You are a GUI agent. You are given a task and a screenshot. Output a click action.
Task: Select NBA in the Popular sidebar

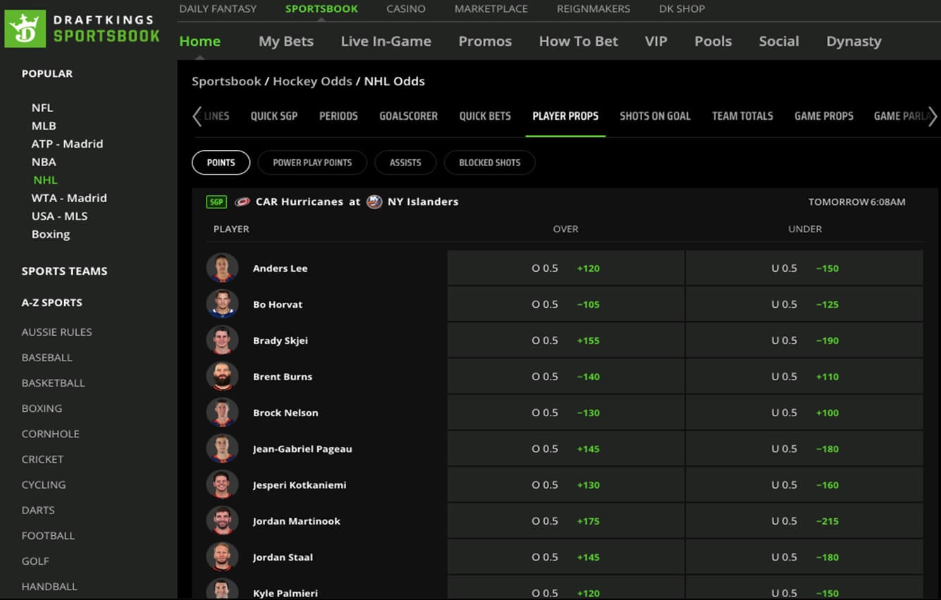click(x=44, y=162)
